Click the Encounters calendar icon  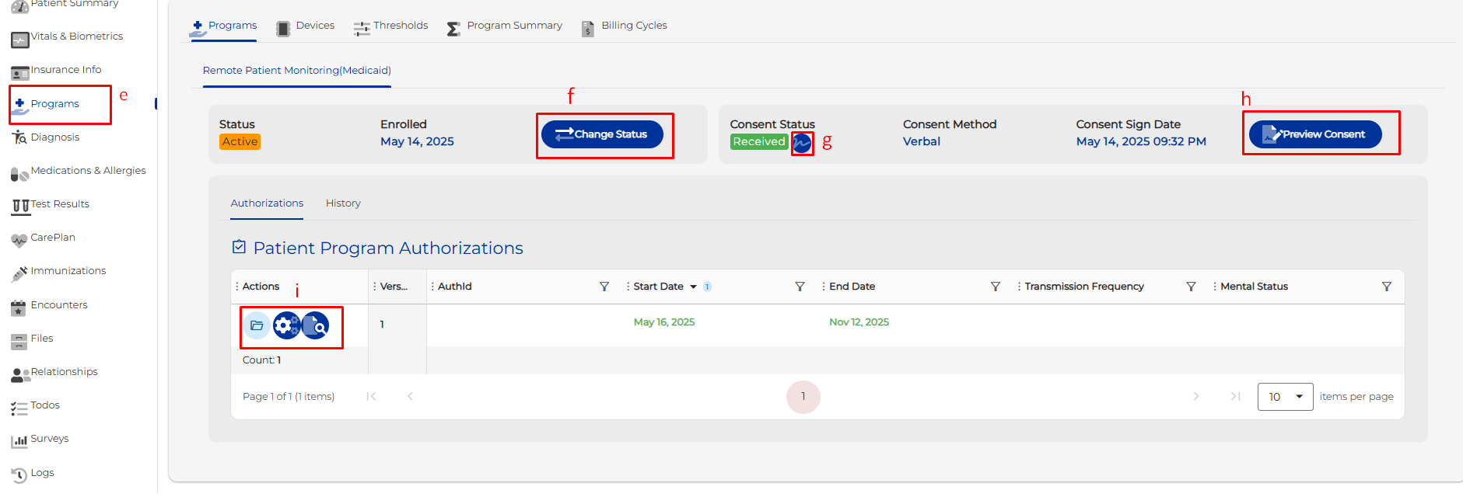point(19,308)
